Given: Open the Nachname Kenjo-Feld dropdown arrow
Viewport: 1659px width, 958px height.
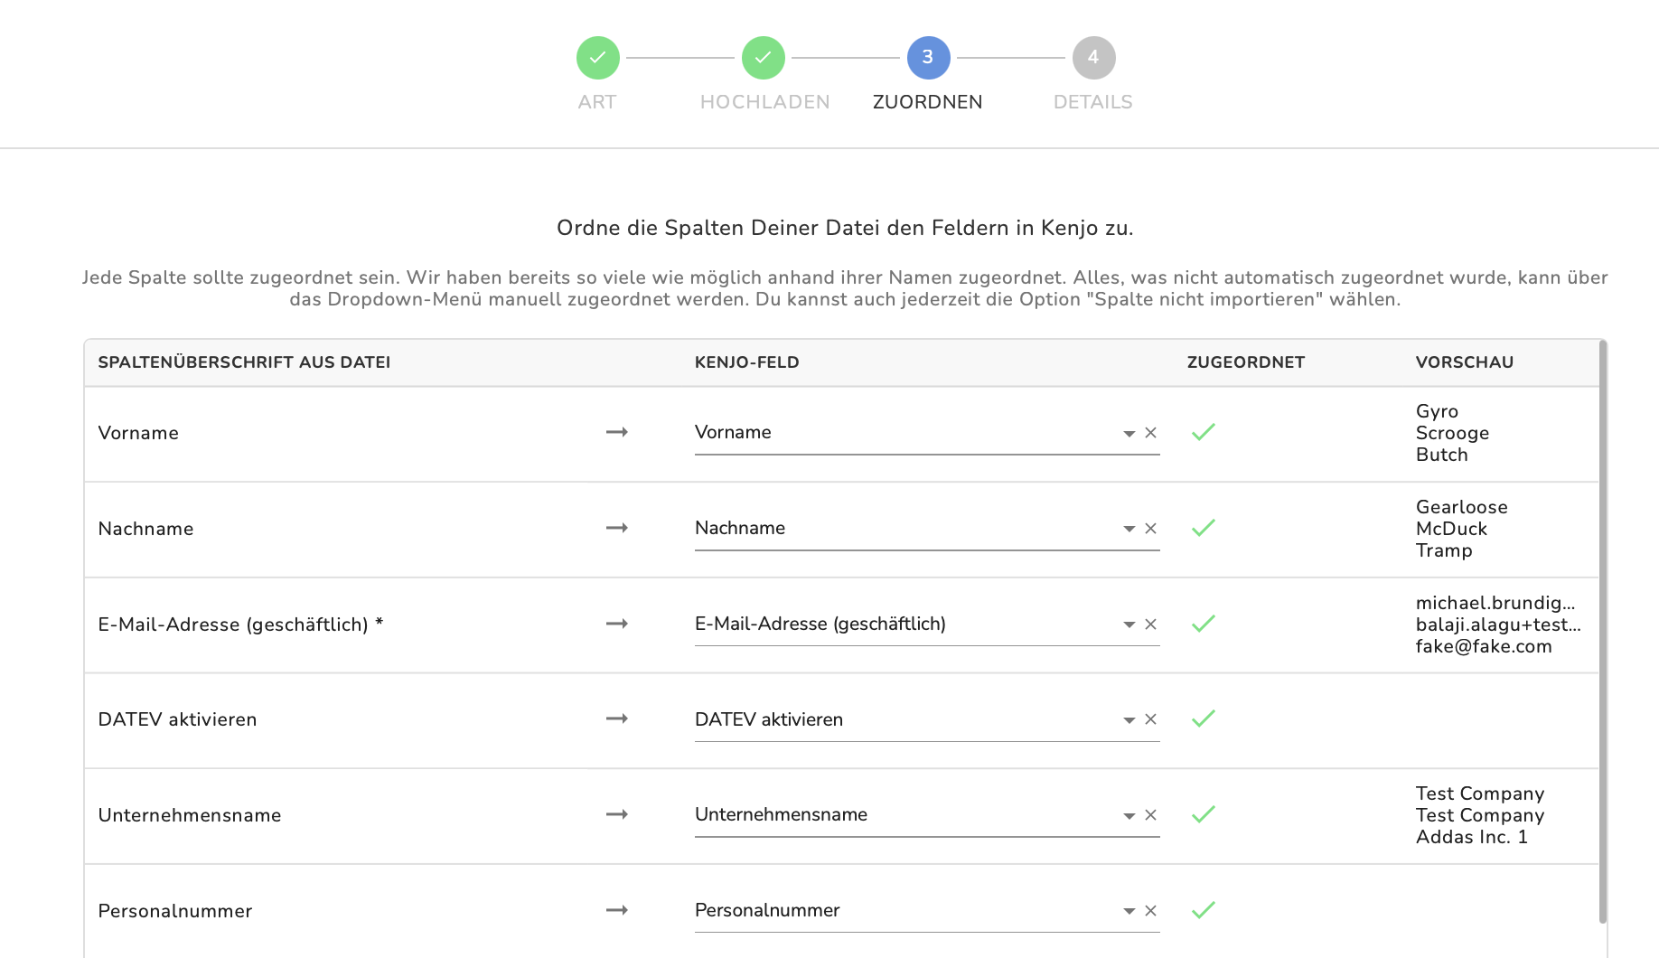Looking at the screenshot, I should (1129, 530).
